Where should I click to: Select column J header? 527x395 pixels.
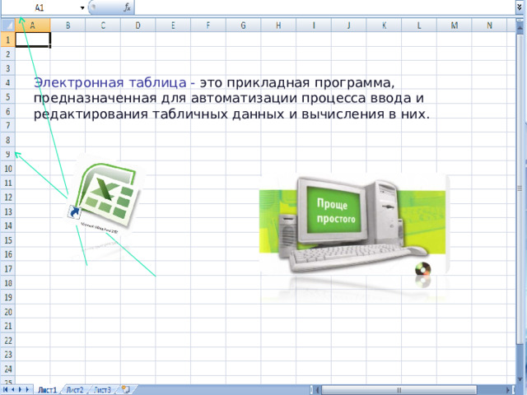click(348, 26)
